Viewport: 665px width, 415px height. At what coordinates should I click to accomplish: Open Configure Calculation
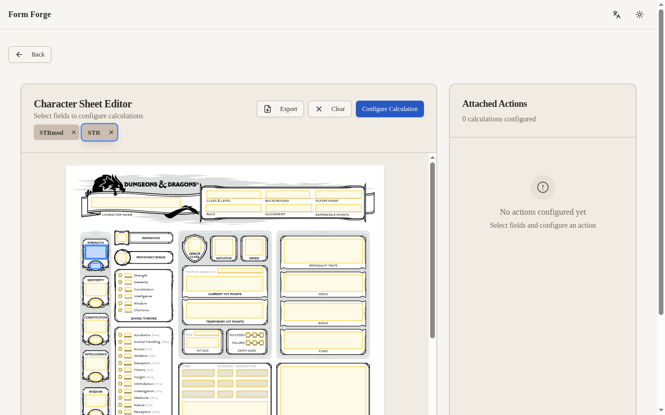[390, 109]
